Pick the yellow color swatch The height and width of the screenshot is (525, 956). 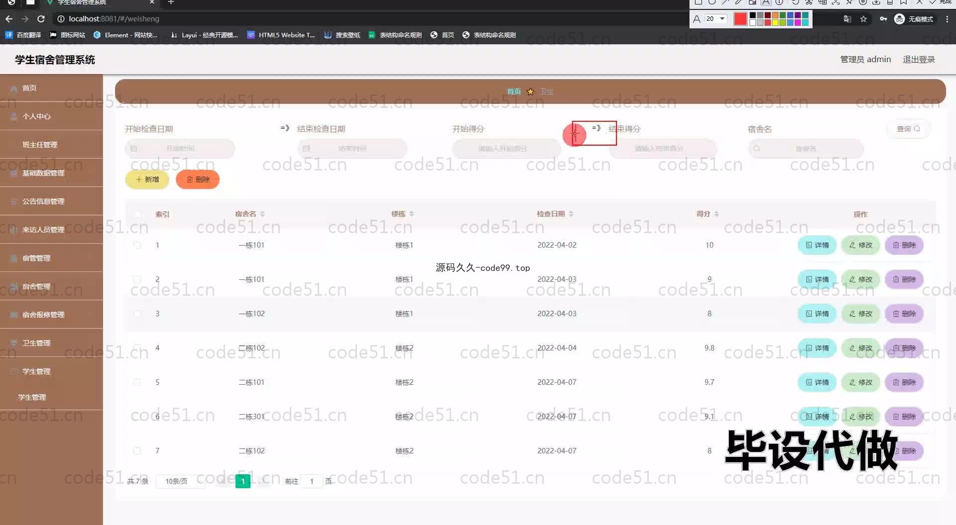pyautogui.click(x=775, y=22)
